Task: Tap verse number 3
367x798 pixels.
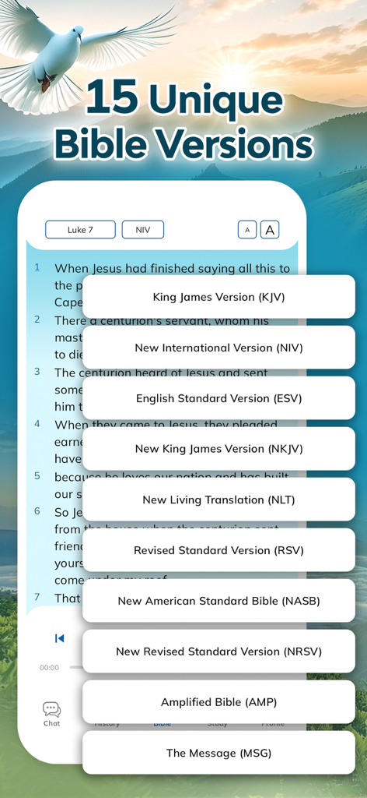Action: pyautogui.click(x=37, y=372)
